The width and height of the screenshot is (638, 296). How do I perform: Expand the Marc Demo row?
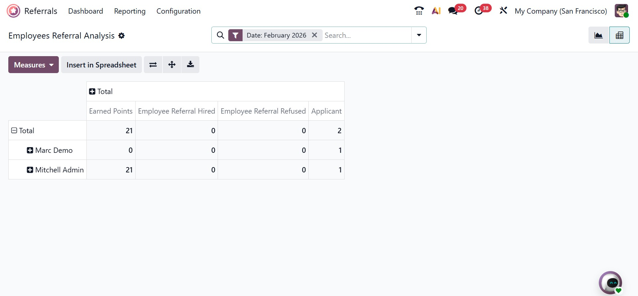30,150
